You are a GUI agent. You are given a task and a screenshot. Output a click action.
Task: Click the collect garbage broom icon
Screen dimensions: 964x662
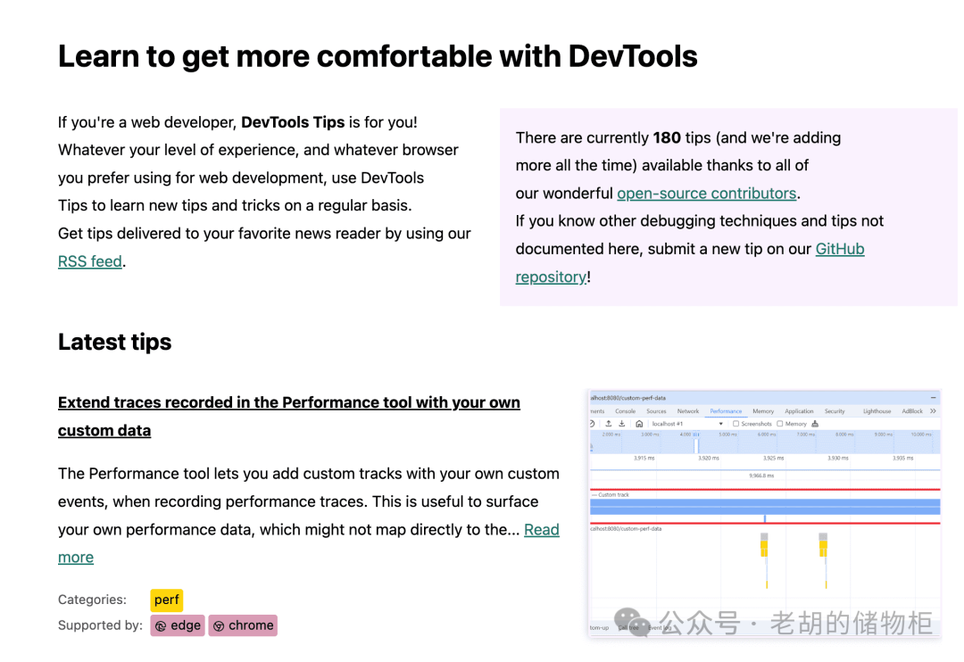click(815, 424)
